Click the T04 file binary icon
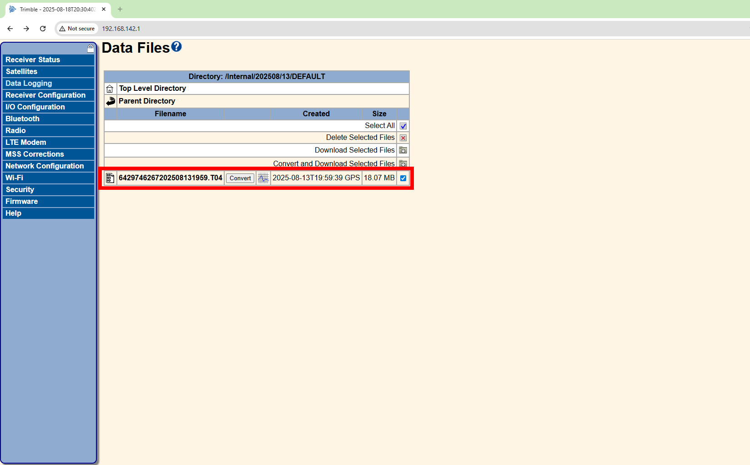This screenshot has width=750, height=465. [x=110, y=178]
